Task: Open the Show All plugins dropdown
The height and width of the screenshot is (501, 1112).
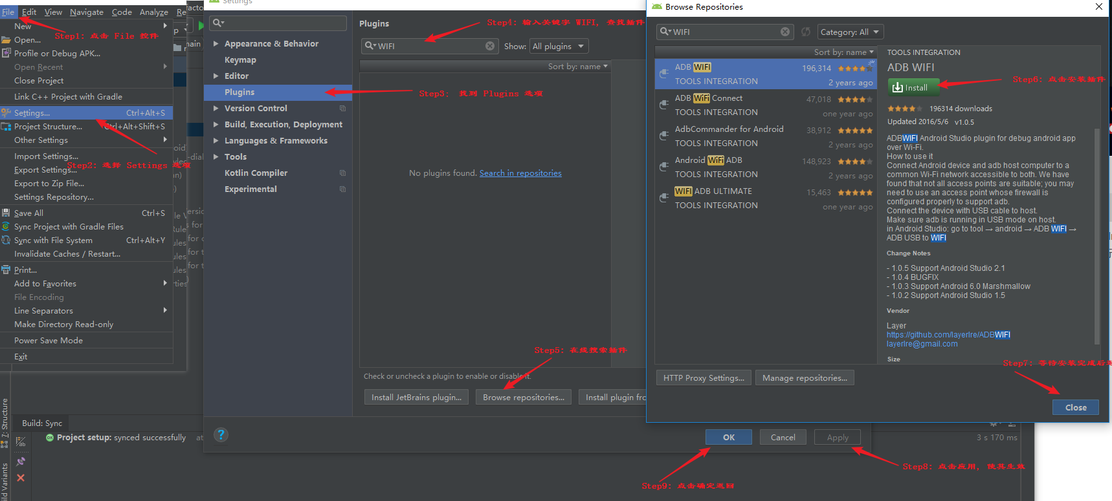Action: pos(559,46)
